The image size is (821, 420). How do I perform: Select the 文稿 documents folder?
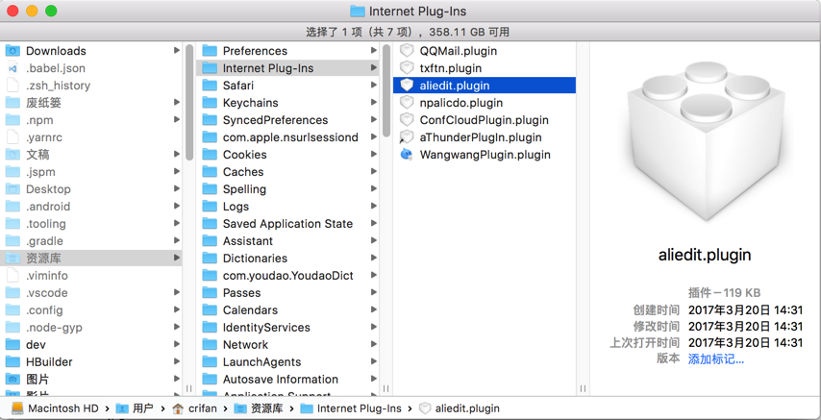(x=91, y=155)
